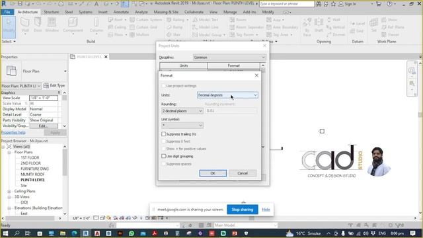Select the Curtain System tool

(146, 20)
